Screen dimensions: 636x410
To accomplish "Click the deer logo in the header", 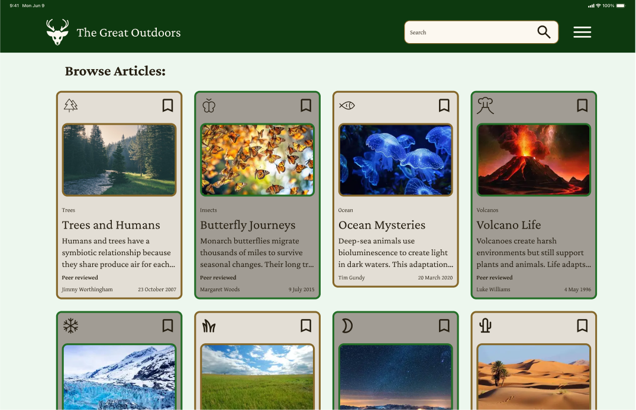I will coord(57,32).
